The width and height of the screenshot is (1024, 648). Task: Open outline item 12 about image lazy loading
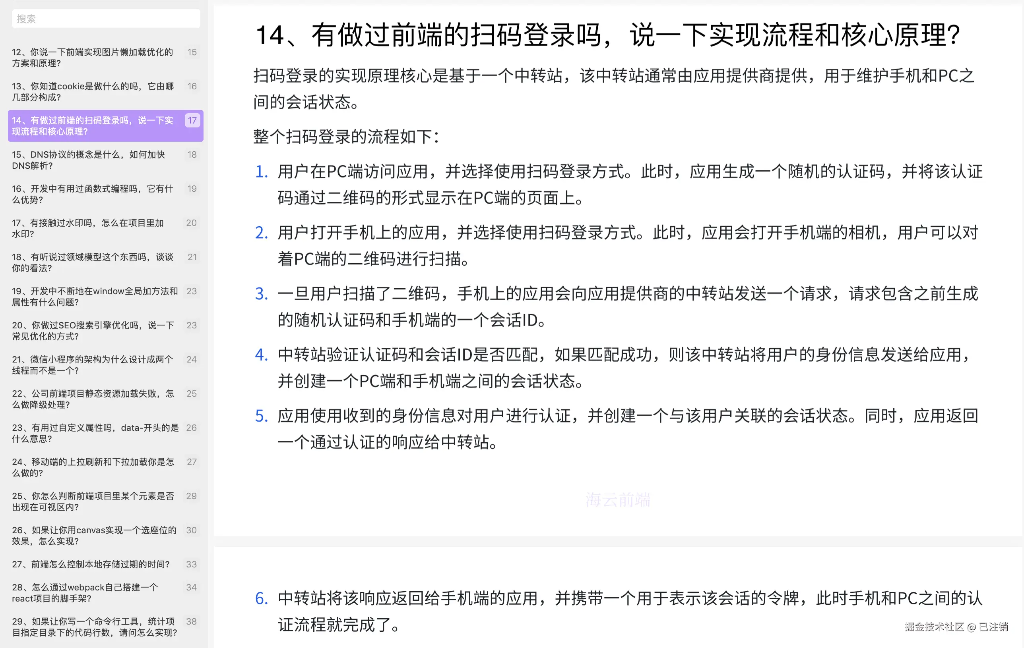click(93, 57)
